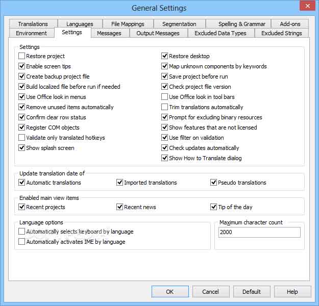The height and width of the screenshot is (306, 319).
Task: Open the Add-ons tab
Action: (x=290, y=24)
